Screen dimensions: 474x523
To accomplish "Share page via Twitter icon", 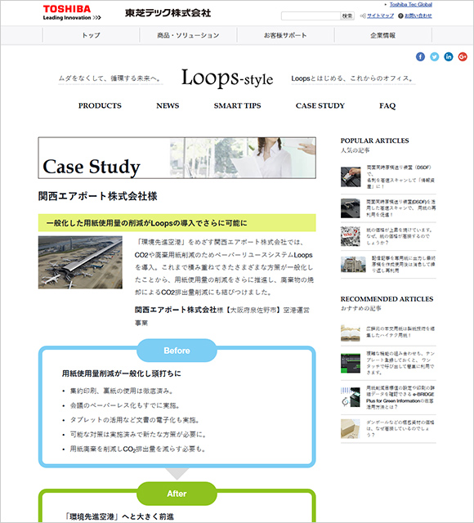I will click(x=434, y=56).
